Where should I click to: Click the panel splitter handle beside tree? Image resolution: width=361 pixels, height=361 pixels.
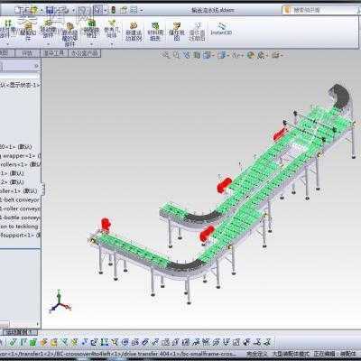coord(43,190)
